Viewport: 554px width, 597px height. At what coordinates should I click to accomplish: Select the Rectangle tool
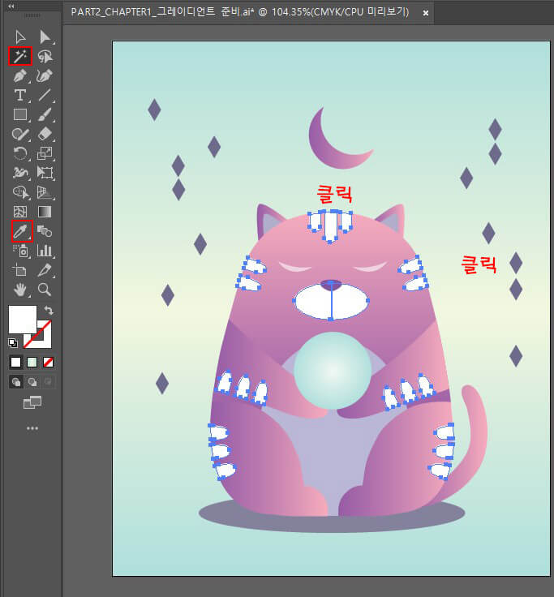coord(20,114)
